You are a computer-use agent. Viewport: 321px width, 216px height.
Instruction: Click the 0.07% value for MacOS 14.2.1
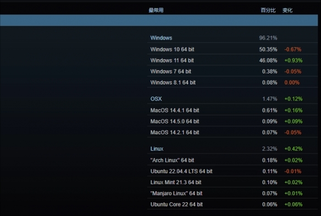tap(270, 132)
